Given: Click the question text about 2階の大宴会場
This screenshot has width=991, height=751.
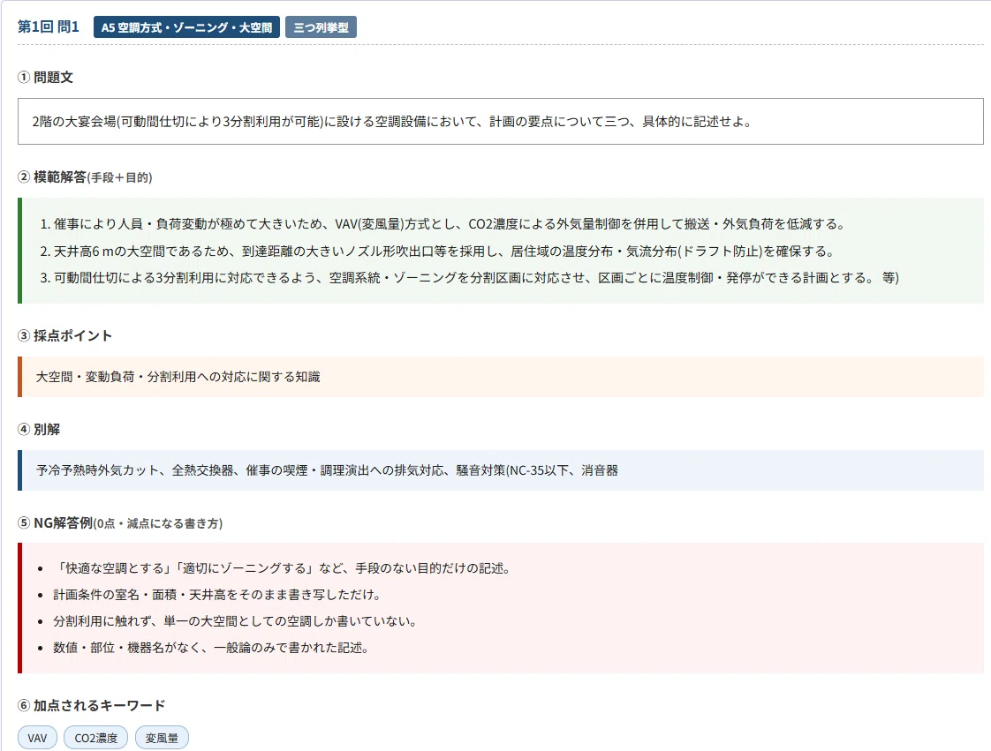Looking at the screenshot, I should click(x=392, y=121).
